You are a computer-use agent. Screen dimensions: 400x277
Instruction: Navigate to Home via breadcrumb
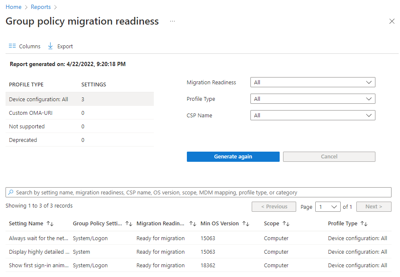13,7
